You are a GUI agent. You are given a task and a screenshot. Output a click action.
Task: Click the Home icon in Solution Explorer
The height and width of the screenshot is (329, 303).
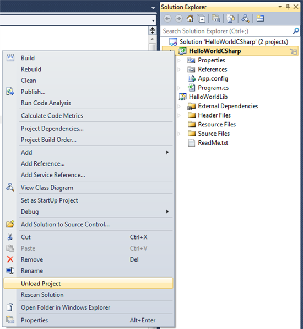click(190, 19)
